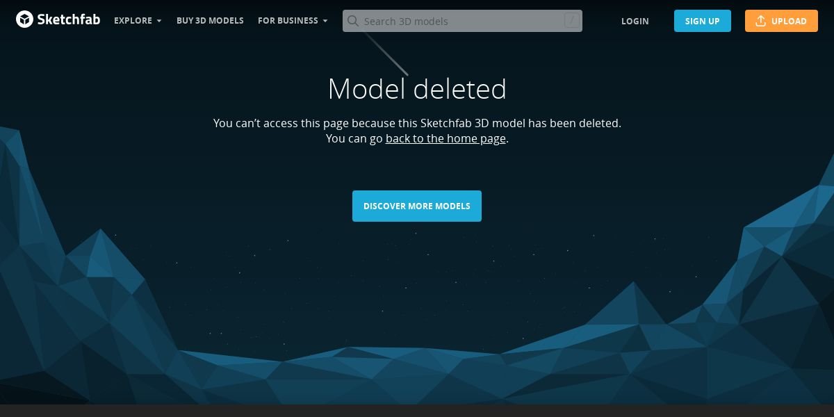Click the upload arrow icon
Viewport: 834px width, 417px height.
tap(760, 21)
